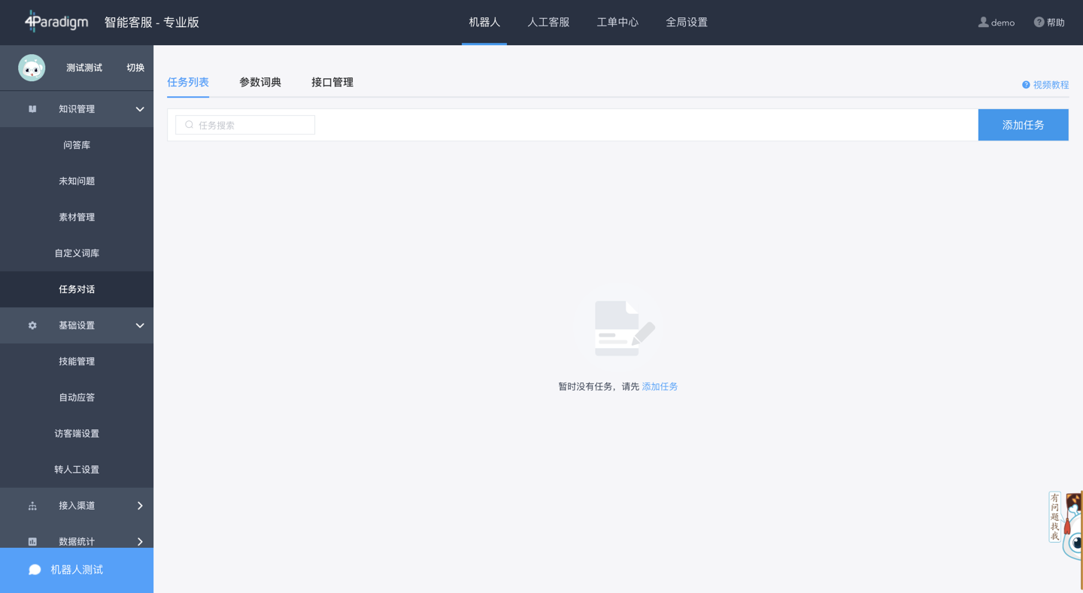
Task: Click the data statistics chart icon
Action: pyautogui.click(x=32, y=541)
